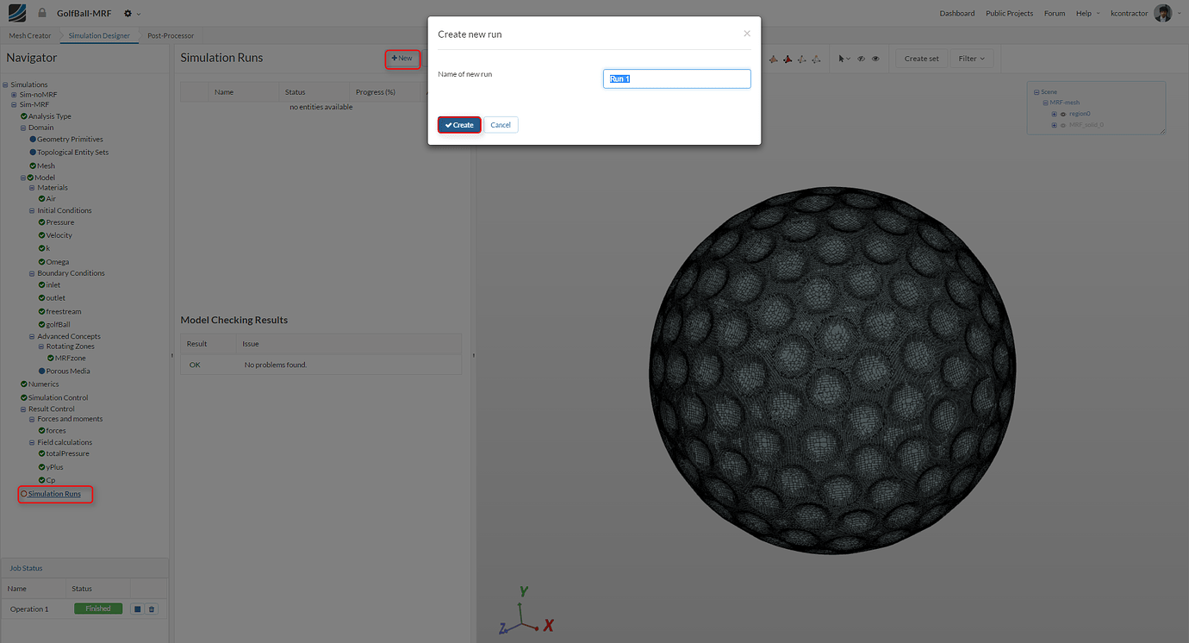Expand the region0 scene tree node
1189x643 pixels.
[x=1054, y=114]
